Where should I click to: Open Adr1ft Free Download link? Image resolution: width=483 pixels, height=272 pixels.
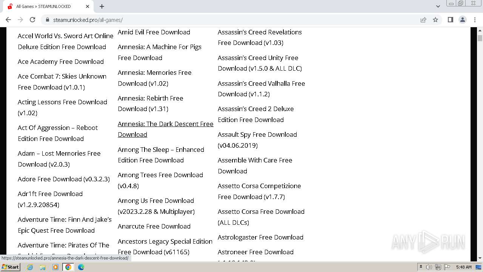coord(50,199)
